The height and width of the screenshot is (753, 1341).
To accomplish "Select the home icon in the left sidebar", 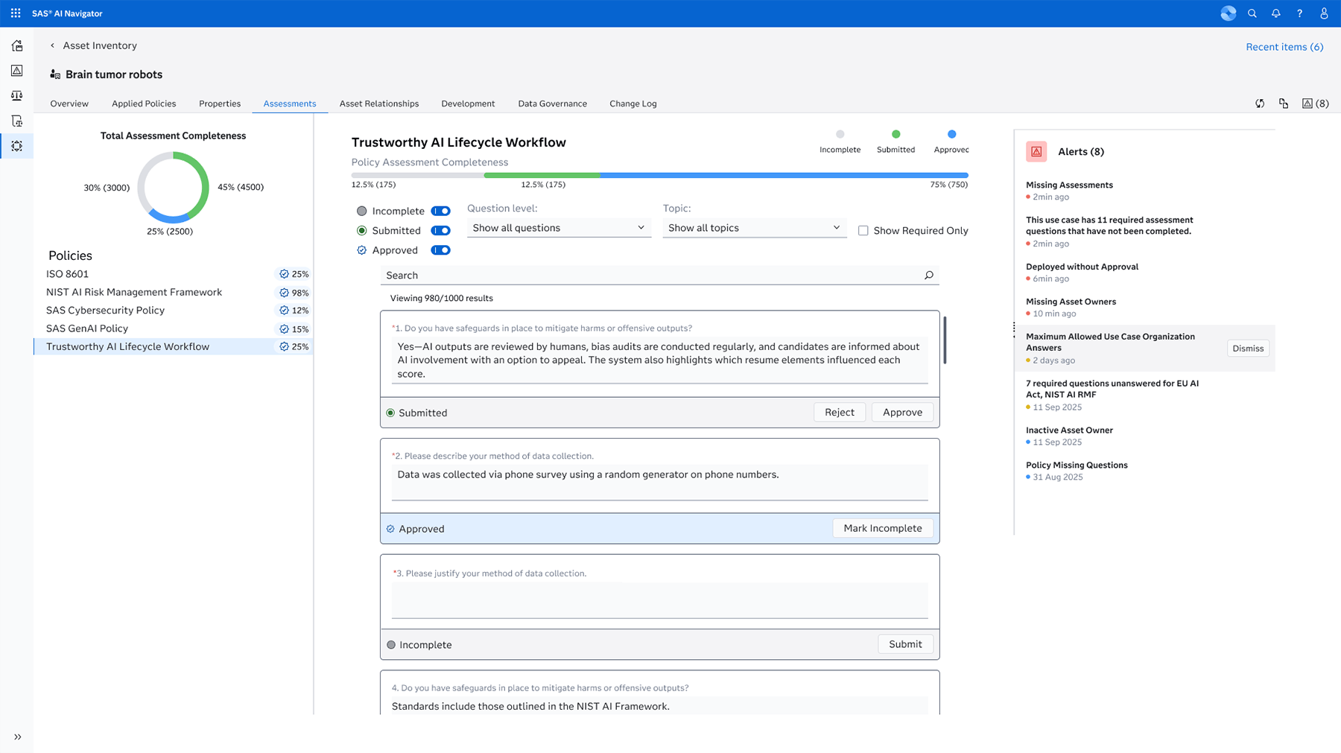I will [17, 45].
